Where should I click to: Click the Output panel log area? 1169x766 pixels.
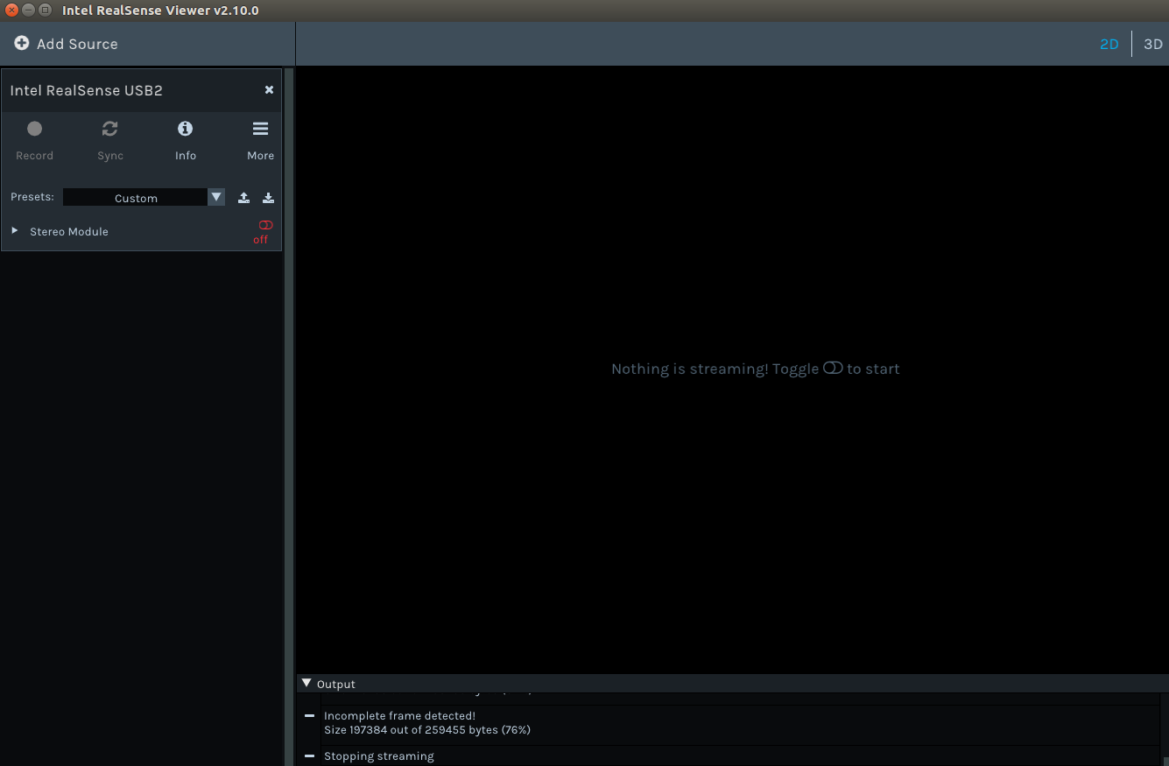[x=701, y=722]
